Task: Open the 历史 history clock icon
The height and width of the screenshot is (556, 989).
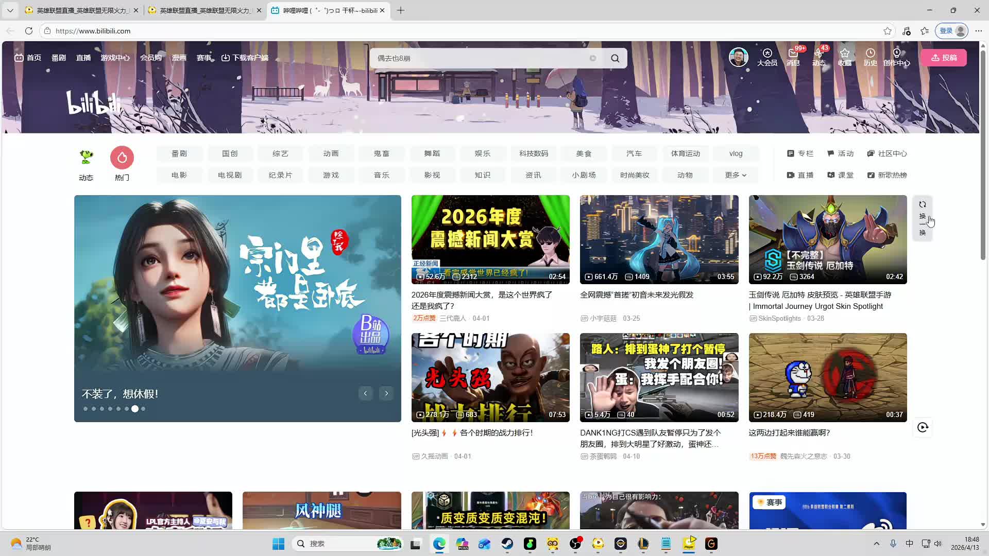Action: point(870,54)
